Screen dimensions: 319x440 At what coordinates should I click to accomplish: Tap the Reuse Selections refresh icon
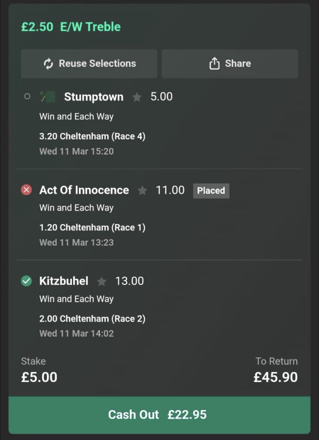click(48, 64)
